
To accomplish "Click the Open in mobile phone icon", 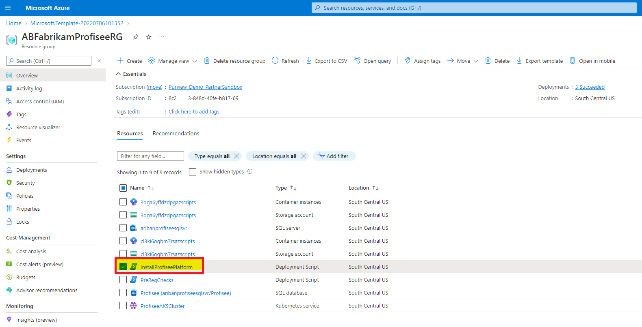I will 573,61.
